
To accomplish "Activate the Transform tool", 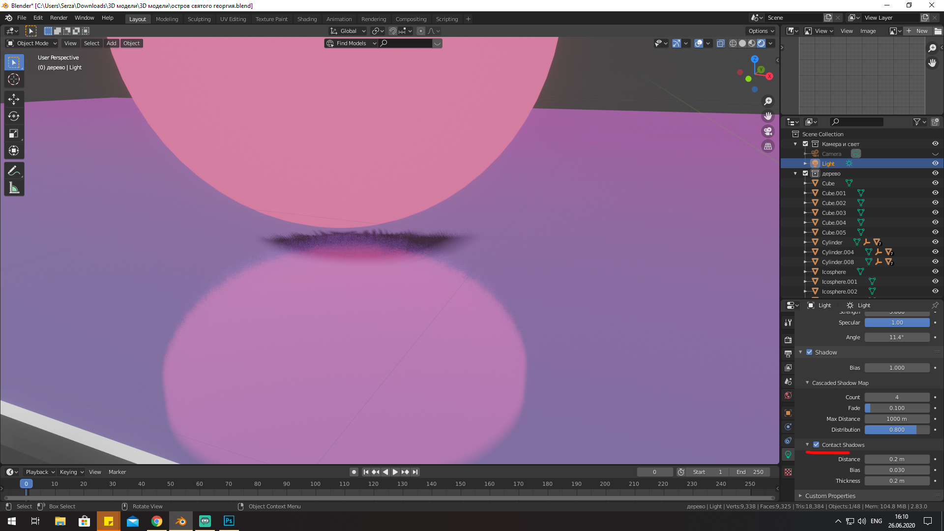I will coord(14,150).
